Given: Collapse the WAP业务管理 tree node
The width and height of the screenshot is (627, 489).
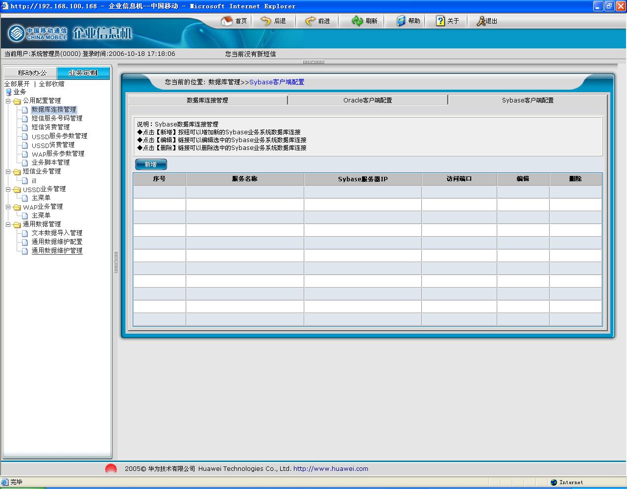Looking at the screenshot, I should pyautogui.click(x=8, y=207).
